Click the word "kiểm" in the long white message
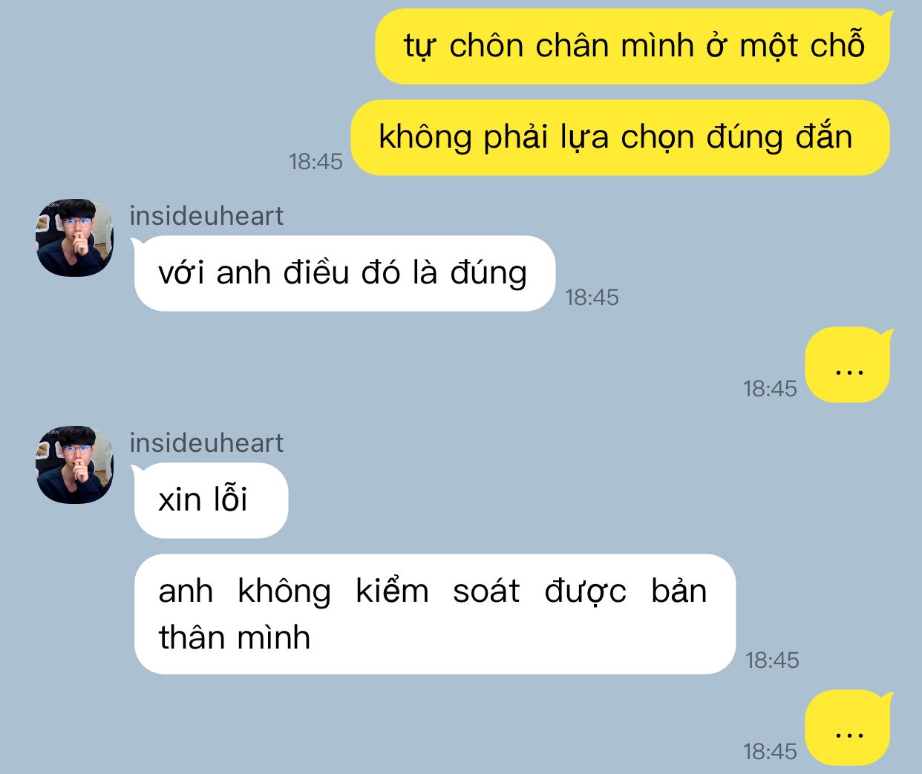 pos(392,591)
